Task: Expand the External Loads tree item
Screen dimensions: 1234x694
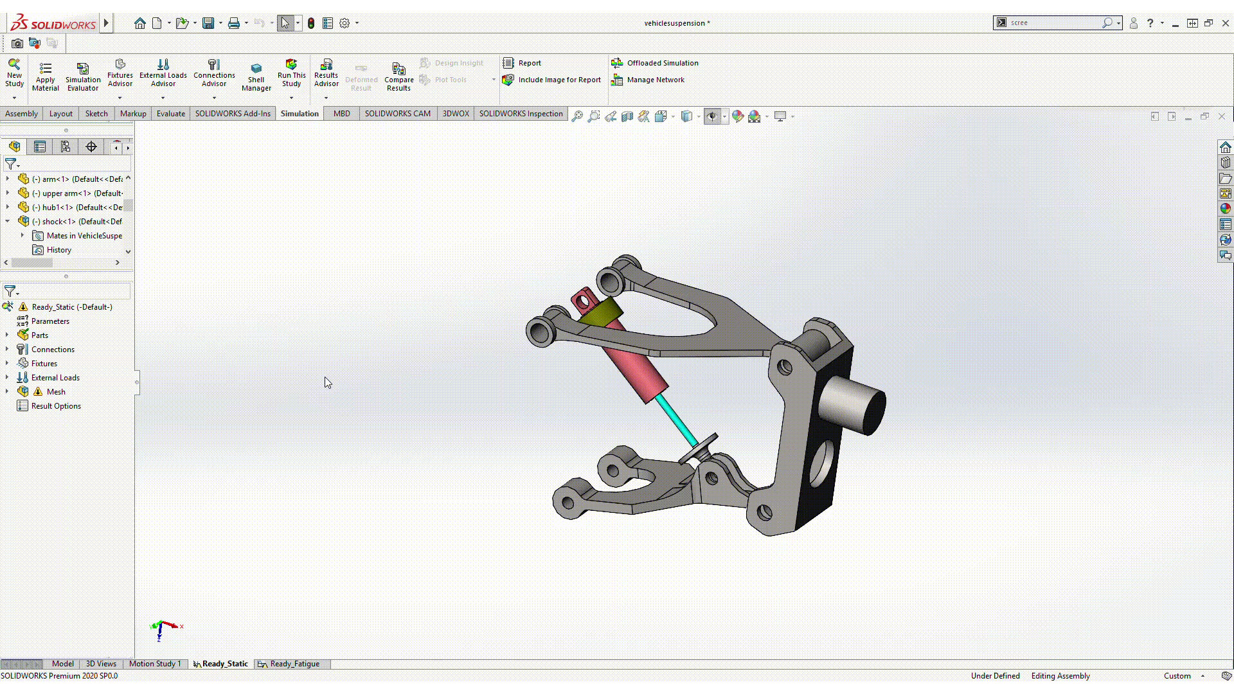Action: [8, 377]
